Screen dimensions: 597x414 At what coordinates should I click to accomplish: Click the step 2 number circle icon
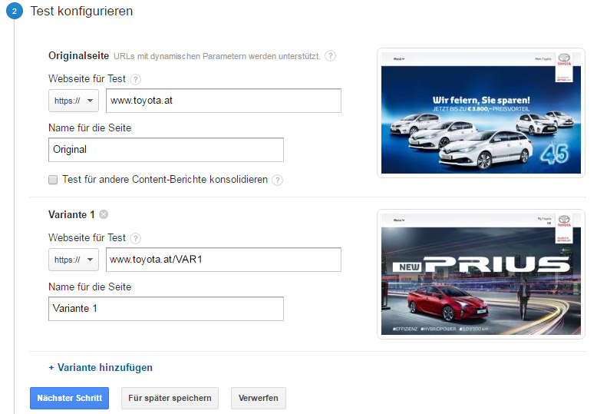(15, 12)
